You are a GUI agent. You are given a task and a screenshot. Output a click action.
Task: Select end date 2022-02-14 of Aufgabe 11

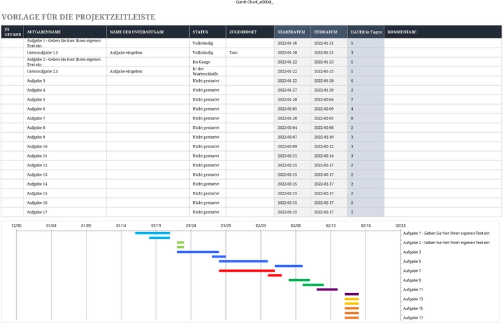click(329, 156)
